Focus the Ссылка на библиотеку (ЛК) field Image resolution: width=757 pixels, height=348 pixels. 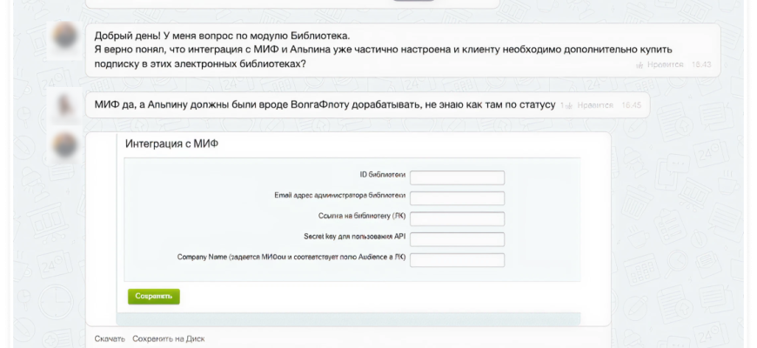click(x=457, y=218)
